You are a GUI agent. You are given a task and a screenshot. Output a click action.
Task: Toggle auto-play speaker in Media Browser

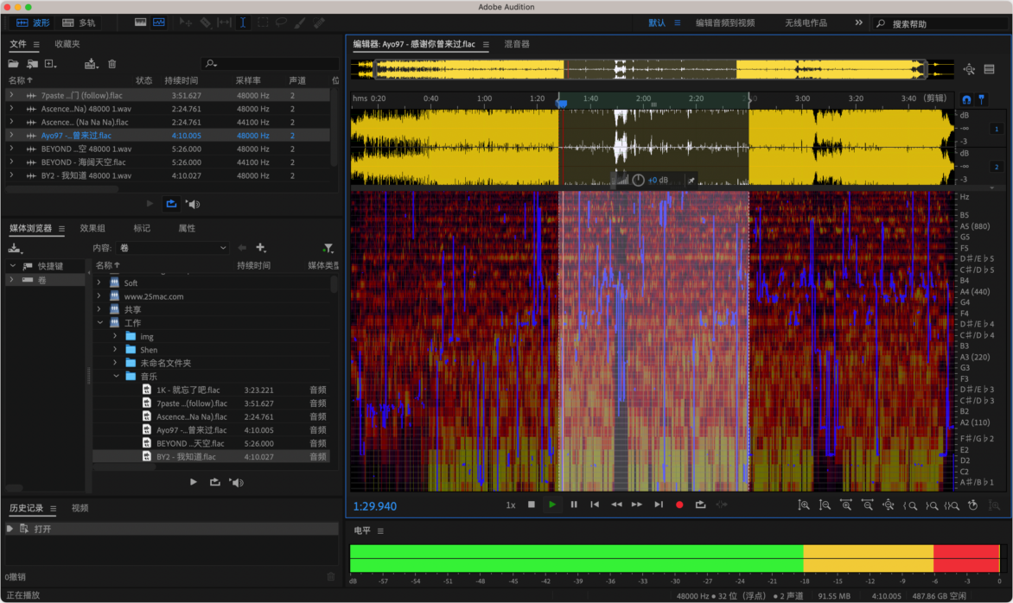tap(237, 482)
